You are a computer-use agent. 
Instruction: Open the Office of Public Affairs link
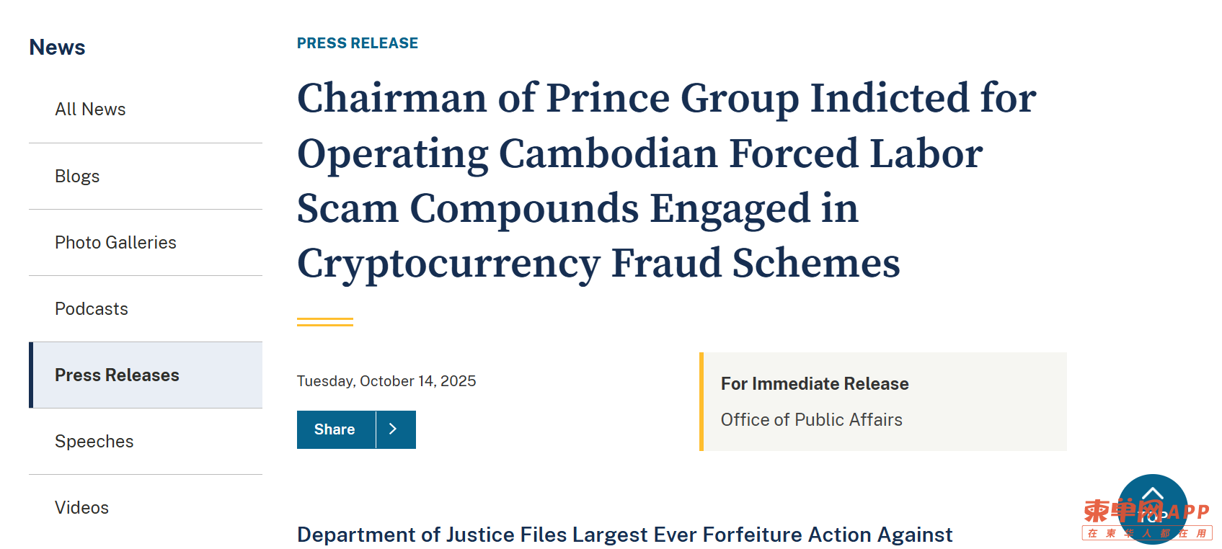tap(811, 420)
